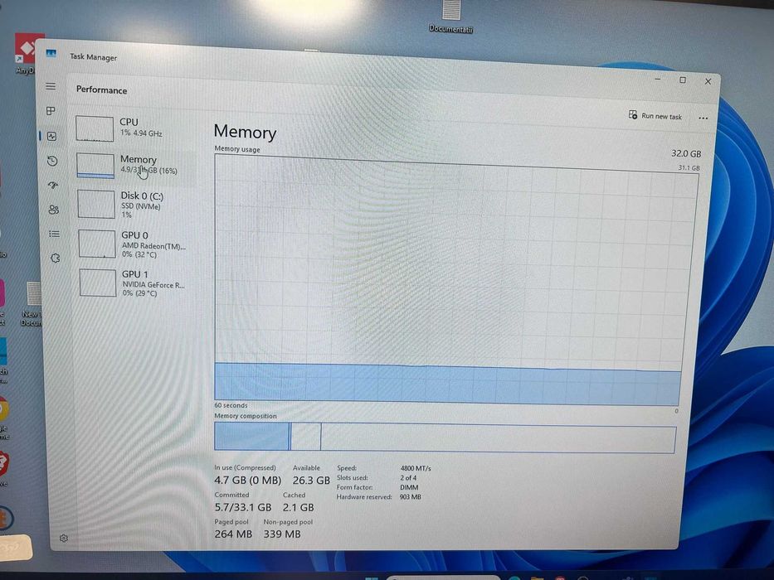This screenshot has height=580, width=774.
Task: Click the 4800 MT/s speed value
Action: [x=416, y=468]
